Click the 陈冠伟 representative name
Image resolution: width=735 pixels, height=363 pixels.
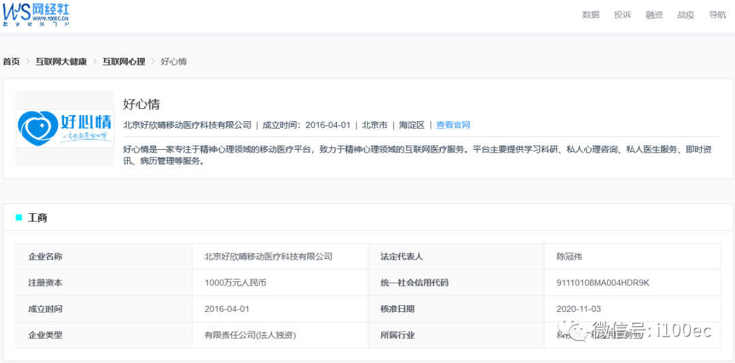point(569,257)
